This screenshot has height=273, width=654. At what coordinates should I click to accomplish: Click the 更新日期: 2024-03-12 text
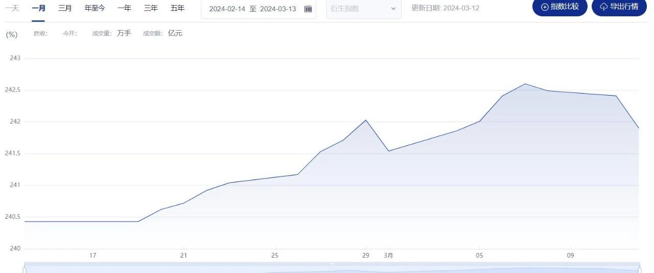tap(445, 8)
